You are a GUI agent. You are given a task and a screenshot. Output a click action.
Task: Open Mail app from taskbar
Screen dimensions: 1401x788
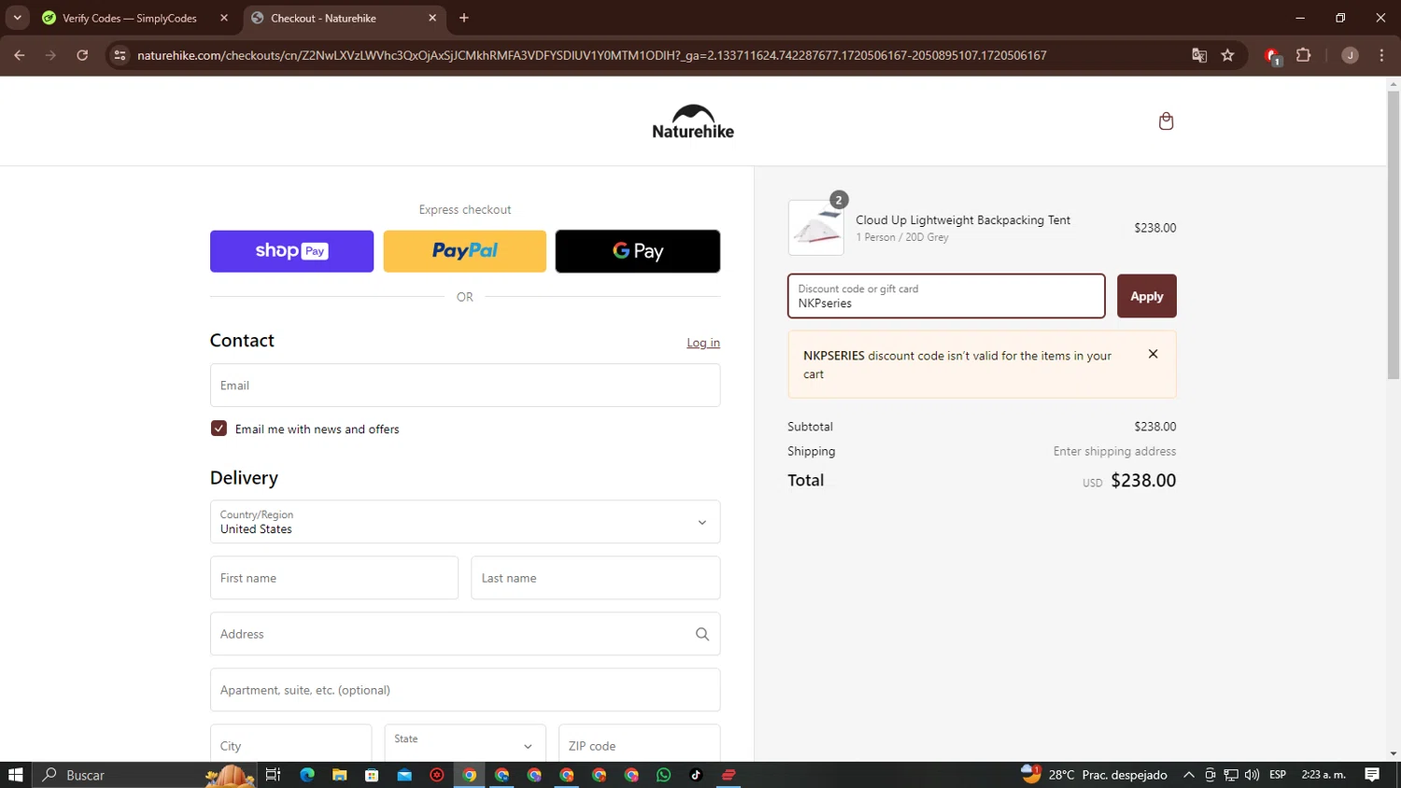pyautogui.click(x=404, y=775)
